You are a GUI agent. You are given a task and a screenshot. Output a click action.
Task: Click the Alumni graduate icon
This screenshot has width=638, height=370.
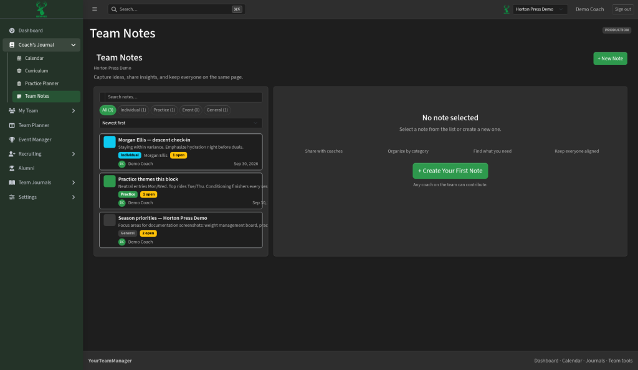click(12, 168)
